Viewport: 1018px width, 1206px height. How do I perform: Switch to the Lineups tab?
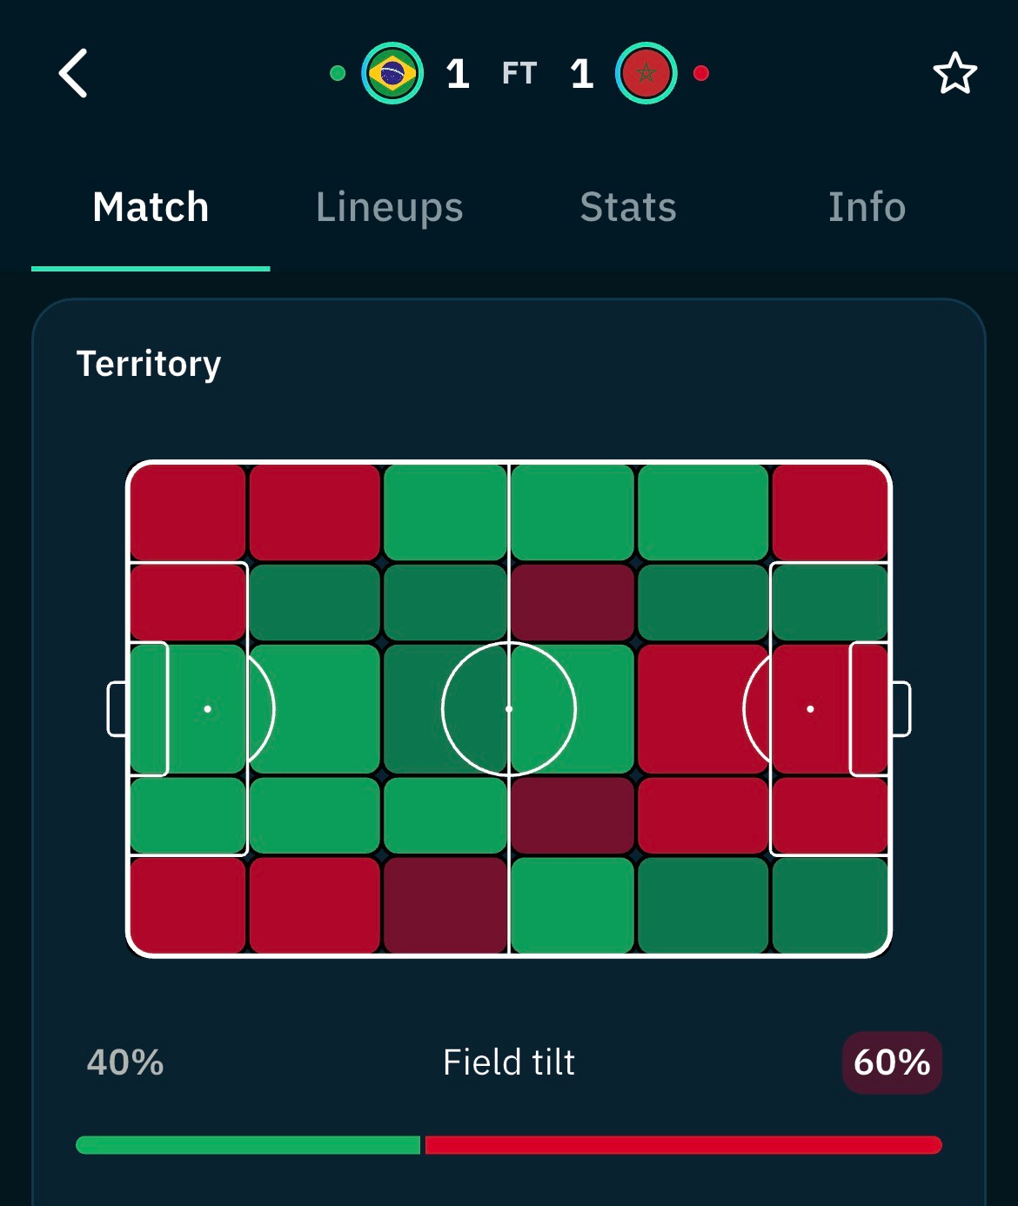(389, 207)
